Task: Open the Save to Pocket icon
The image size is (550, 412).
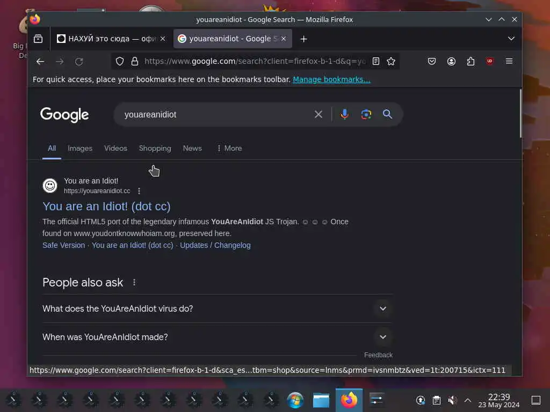Action: 432,61
